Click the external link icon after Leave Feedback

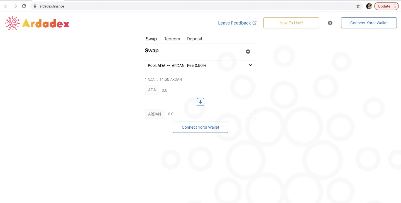click(x=255, y=23)
